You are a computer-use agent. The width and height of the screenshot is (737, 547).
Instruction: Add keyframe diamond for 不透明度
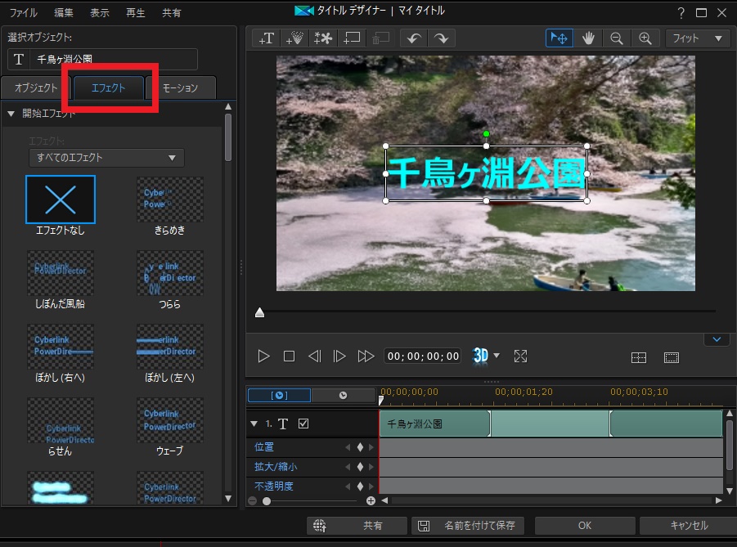[359, 486]
